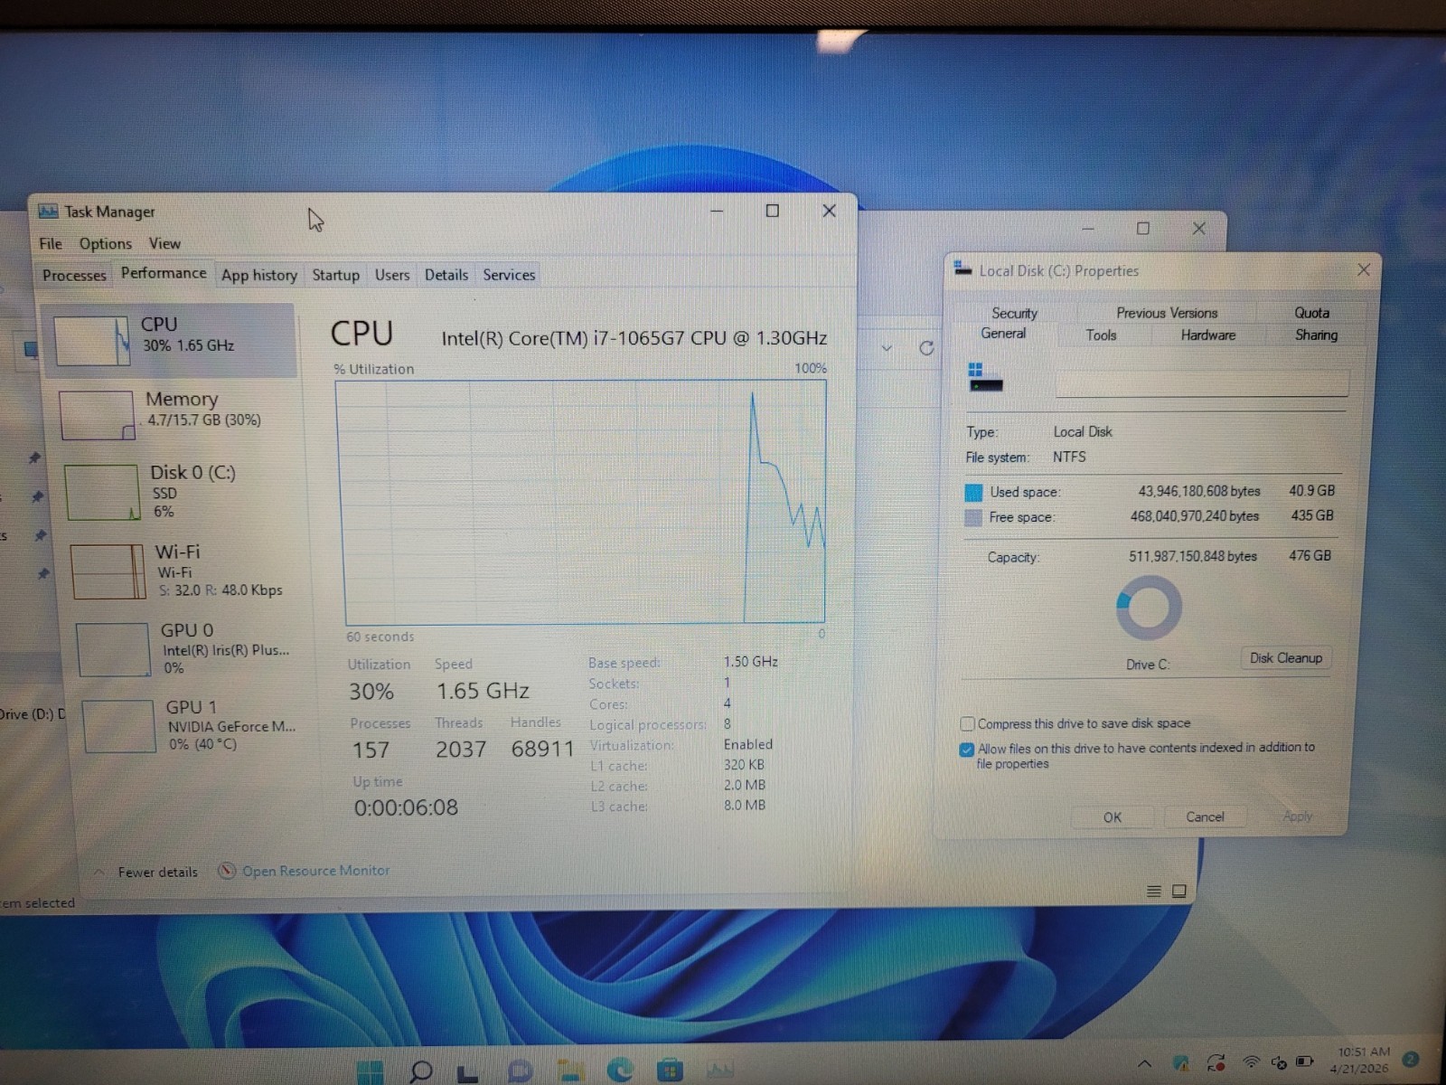Open the Wi-Fi network tray icon
1446x1085 pixels.
click(x=1251, y=1061)
